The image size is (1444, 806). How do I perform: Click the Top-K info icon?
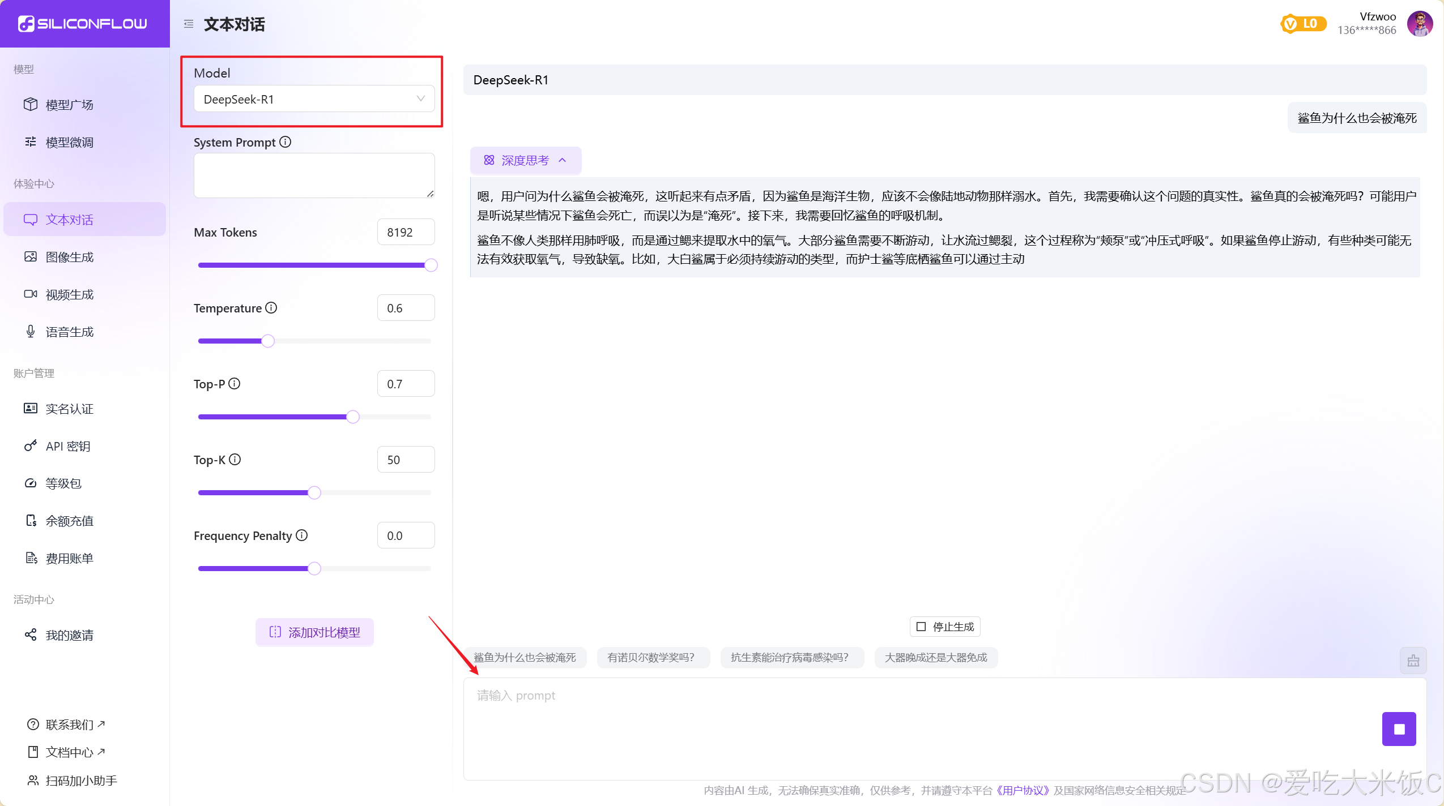click(235, 460)
